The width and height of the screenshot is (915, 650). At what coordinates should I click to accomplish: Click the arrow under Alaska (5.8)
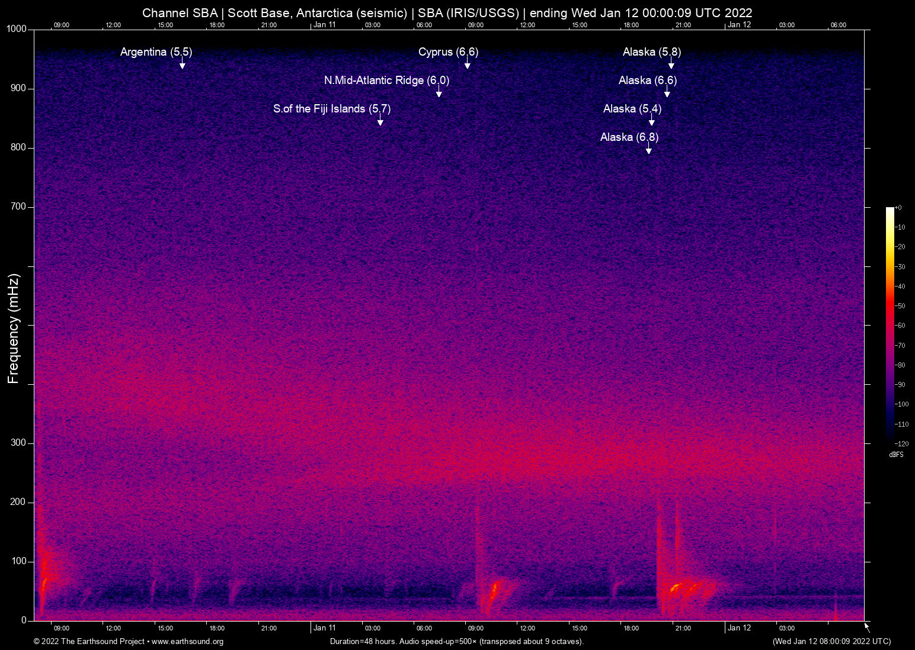pos(671,64)
